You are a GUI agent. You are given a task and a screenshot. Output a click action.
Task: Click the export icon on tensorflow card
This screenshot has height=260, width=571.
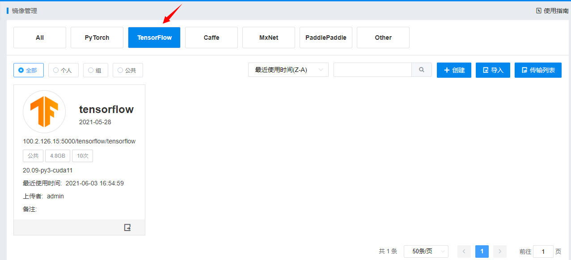tap(127, 227)
